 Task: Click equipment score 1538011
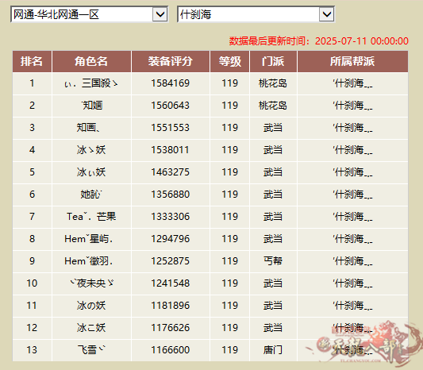click(x=170, y=150)
